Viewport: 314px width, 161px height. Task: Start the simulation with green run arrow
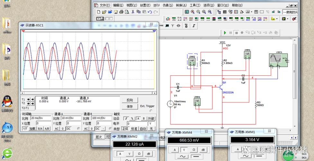click(x=225, y=33)
